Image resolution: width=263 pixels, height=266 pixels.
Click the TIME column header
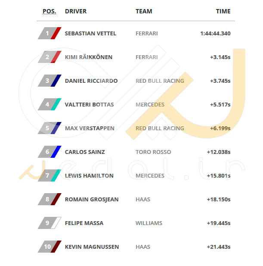coord(223,11)
